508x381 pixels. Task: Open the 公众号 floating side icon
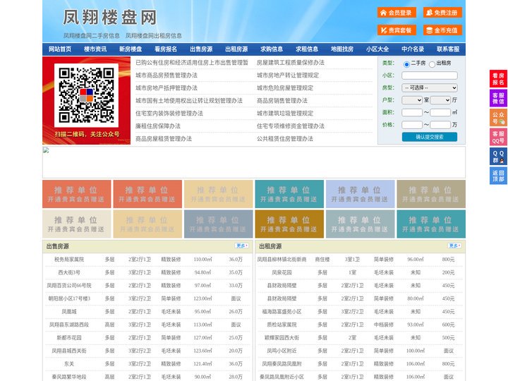click(x=498, y=118)
